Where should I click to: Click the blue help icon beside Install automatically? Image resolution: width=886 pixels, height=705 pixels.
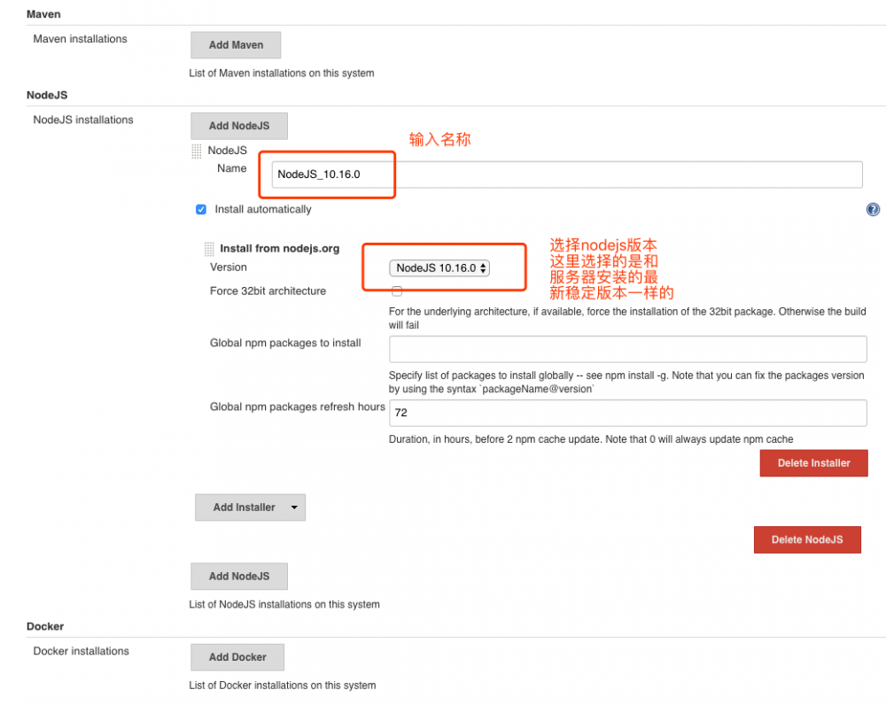tap(873, 209)
